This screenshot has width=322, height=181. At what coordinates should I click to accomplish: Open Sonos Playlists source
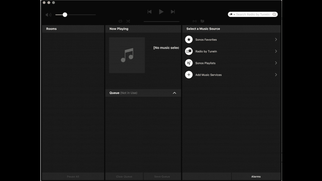tap(231, 63)
